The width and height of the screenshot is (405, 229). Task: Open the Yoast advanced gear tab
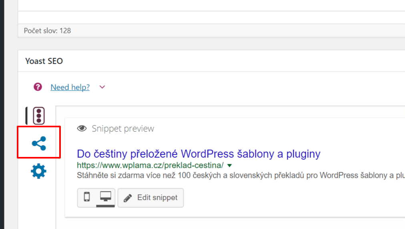click(38, 171)
